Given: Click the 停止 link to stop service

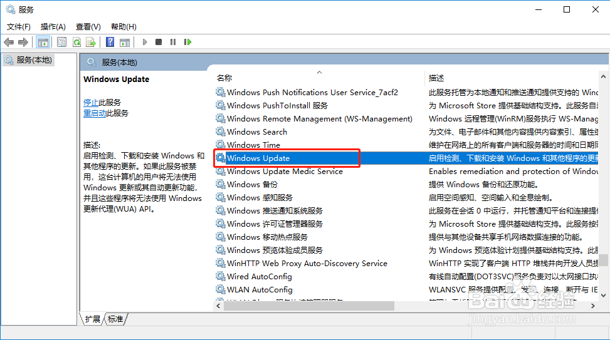Looking at the screenshot, I should 91,103.
